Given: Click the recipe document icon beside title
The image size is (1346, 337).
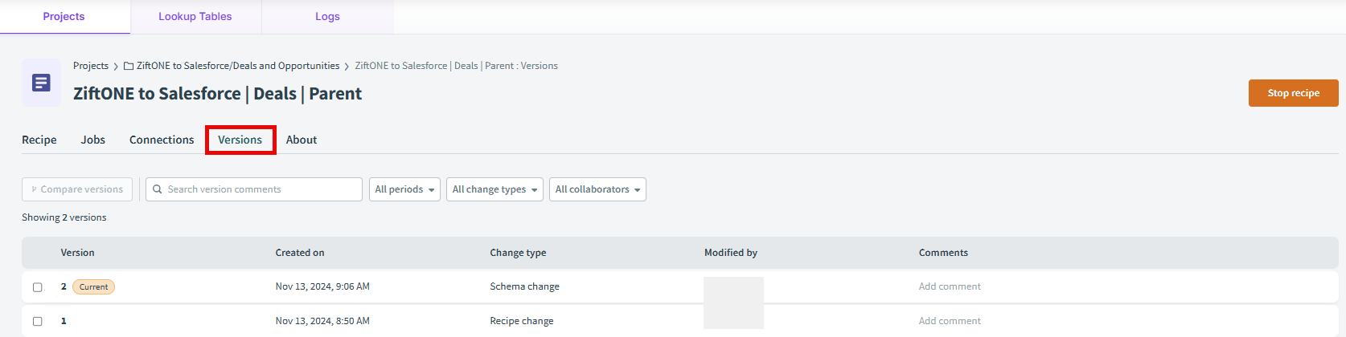Looking at the screenshot, I should click(41, 83).
